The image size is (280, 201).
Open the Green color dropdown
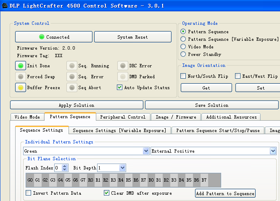tap(146, 151)
